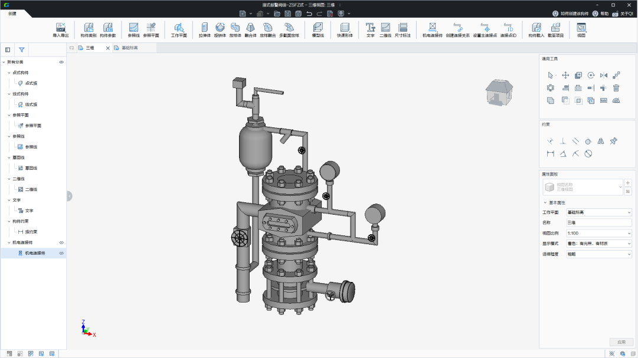Click the trash delete icon in 通用工具

[616, 88]
